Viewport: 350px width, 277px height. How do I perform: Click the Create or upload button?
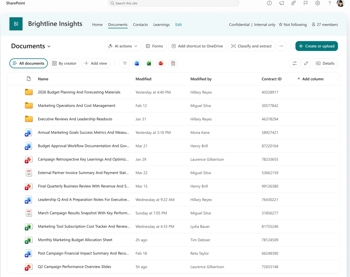316,46
